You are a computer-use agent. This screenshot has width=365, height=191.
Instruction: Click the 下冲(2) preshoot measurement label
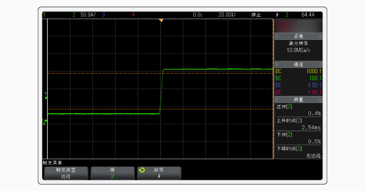tap(285, 135)
